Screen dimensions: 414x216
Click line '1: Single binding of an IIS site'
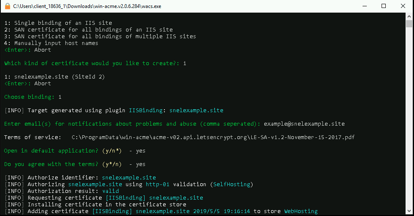click(58, 23)
